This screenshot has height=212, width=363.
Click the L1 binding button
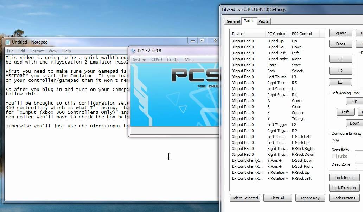(x=340, y=59)
